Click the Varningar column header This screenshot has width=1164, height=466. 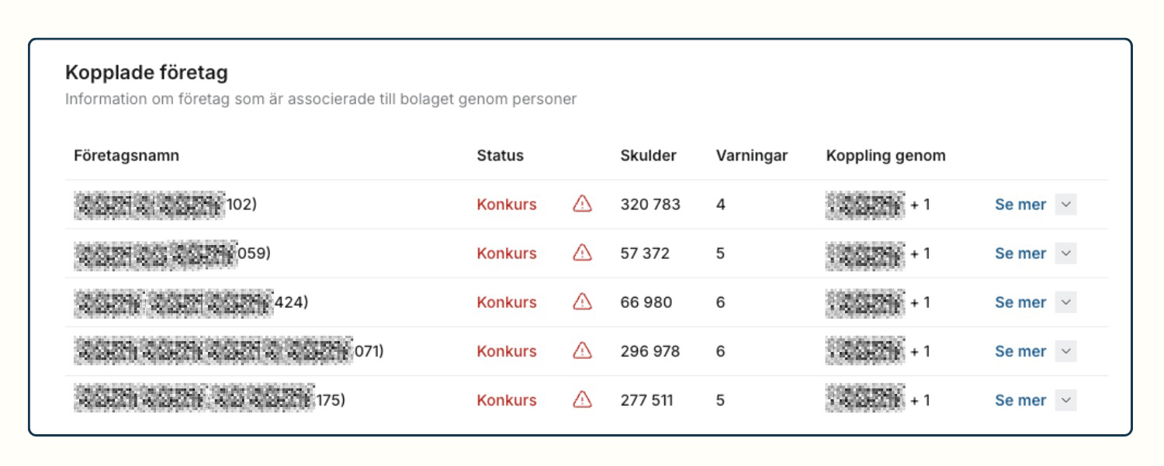click(x=751, y=155)
